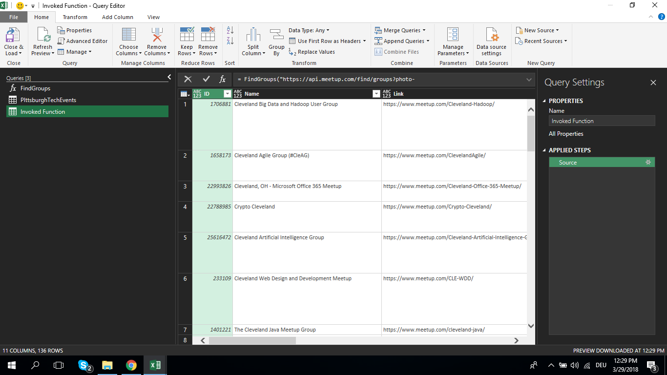Image resolution: width=667 pixels, height=375 pixels.
Task: Open the Add Column tab
Action: pos(117,17)
